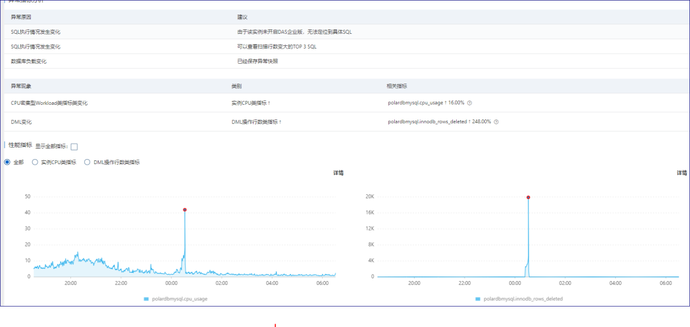Select the DML操作行数类指标 radio option
Screen dimensions: 690x327
click(x=87, y=162)
